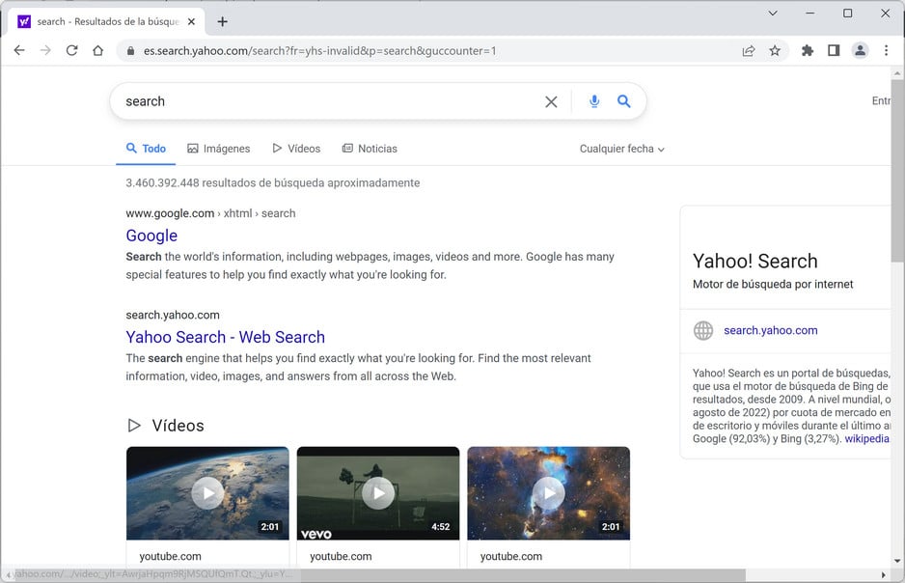The width and height of the screenshot is (905, 583).
Task: Open the tab search chevron in title bar
Action: tap(773, 14)
